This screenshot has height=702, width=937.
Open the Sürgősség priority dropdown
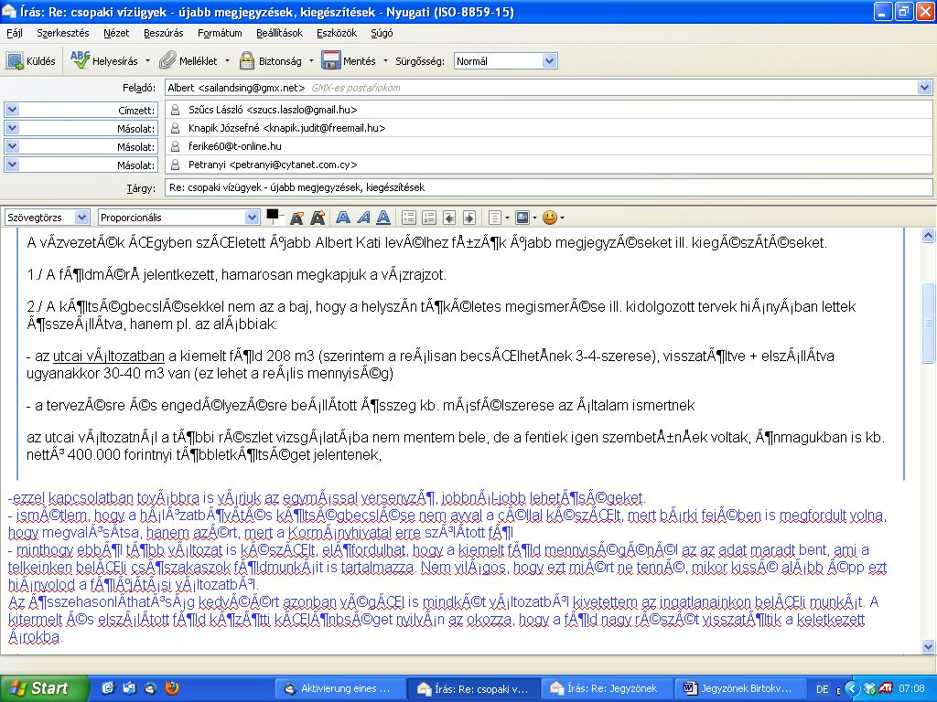(505, 61)
